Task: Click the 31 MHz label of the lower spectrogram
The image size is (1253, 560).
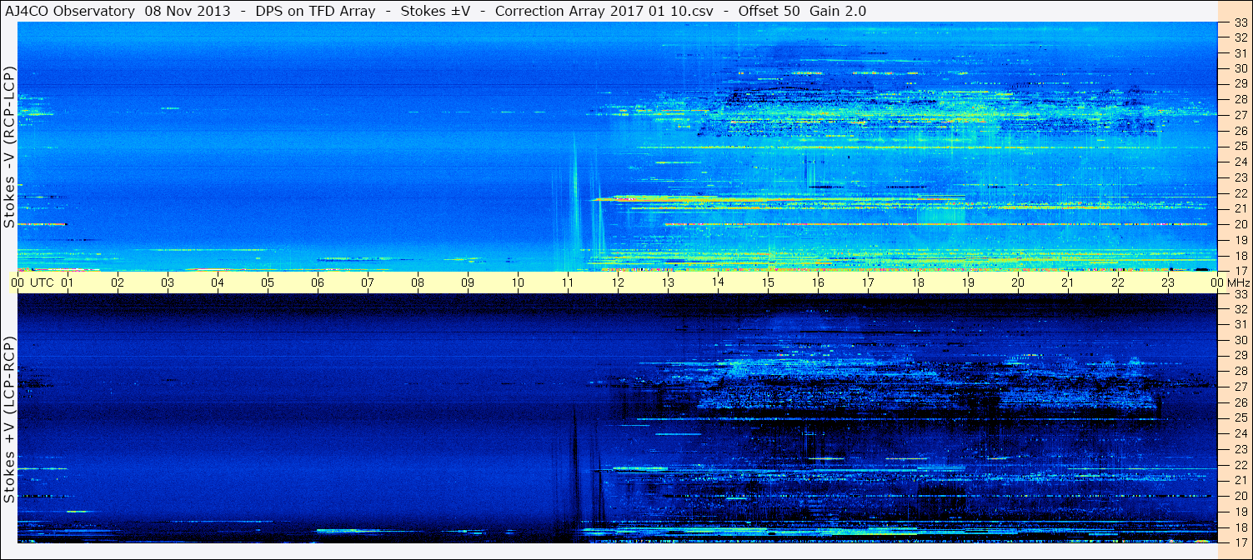Action: (1240, 325)
